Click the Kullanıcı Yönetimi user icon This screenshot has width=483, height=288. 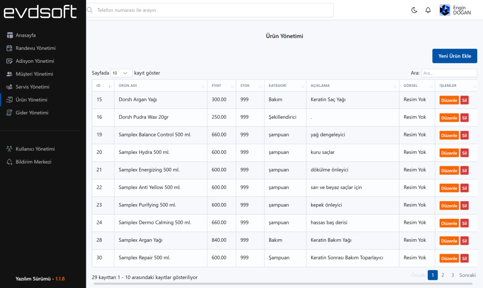point(10,149)
